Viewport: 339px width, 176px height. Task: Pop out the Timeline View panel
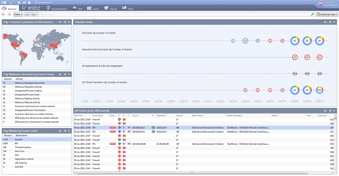pyautogui.click(x=330, y=22)
